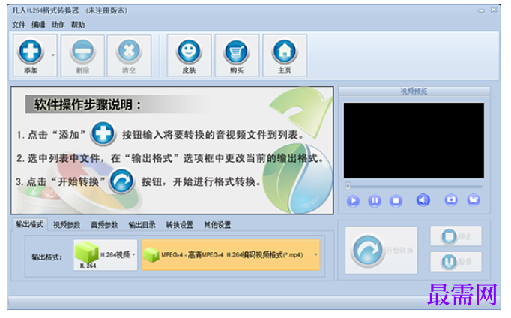Take a snapshot with the camera icon
Image resolution: width=511 pixels, height=318 pixels.
(x=451, y=199)
